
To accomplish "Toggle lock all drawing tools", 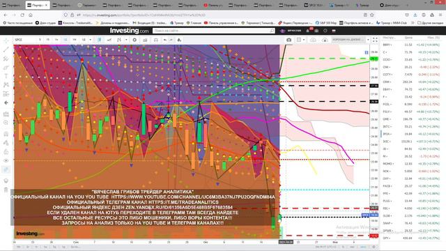I will (6, 152).
